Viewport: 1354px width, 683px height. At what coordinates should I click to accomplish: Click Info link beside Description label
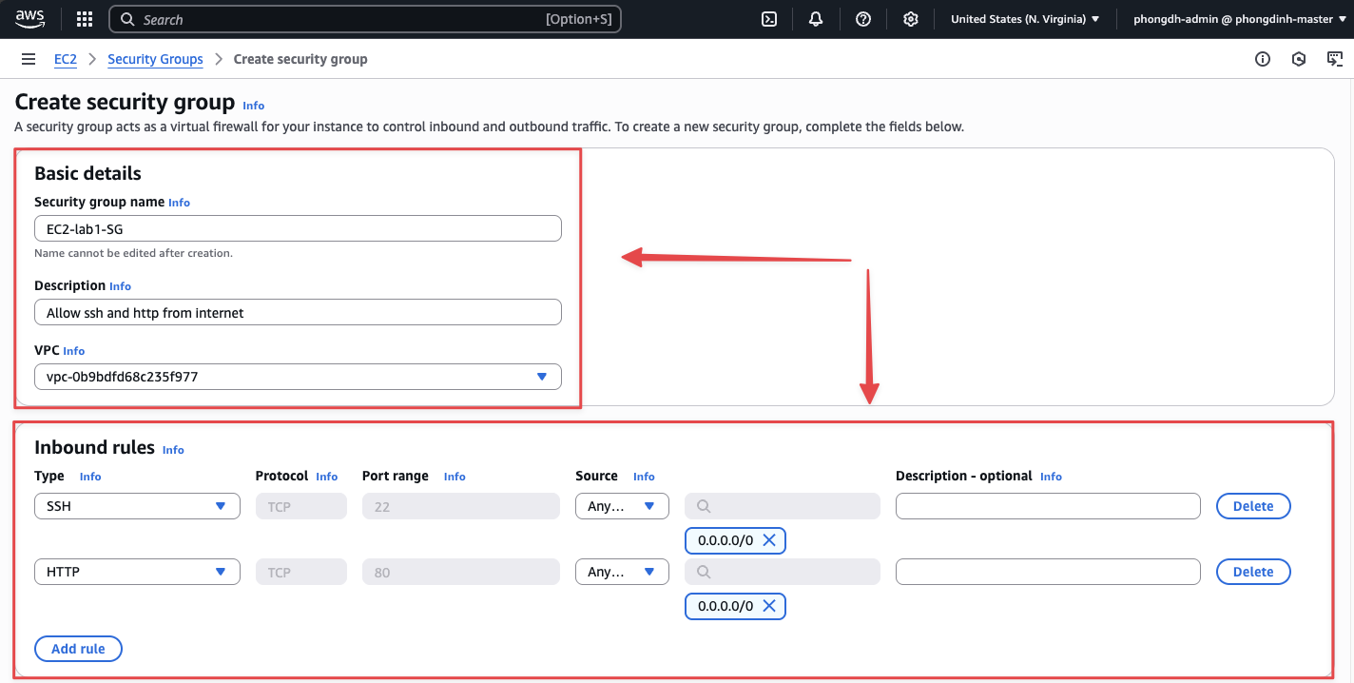pyautogui.click(x=120, y=286)
